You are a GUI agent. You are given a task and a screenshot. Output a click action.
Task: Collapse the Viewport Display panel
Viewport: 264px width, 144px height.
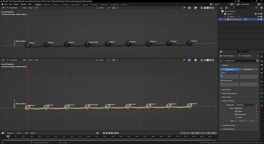pos(228,101)
